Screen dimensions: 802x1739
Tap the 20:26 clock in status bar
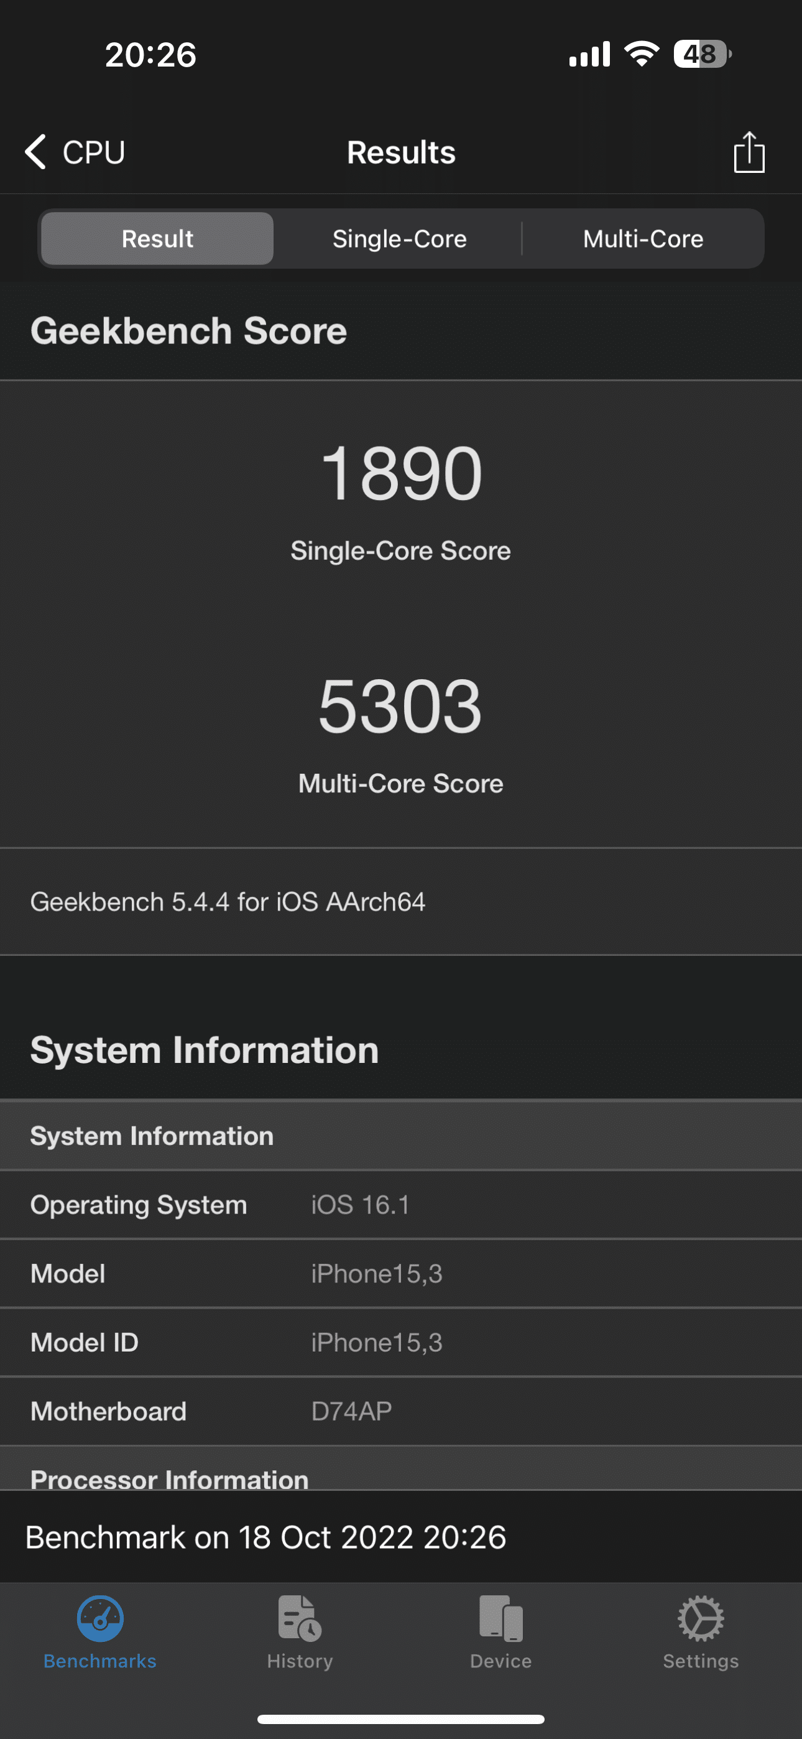(x=150, y=55)
